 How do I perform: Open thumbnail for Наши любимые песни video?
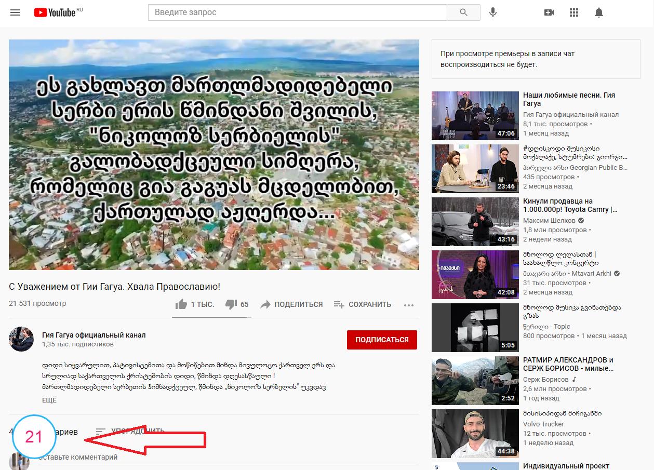click(475, 116)
